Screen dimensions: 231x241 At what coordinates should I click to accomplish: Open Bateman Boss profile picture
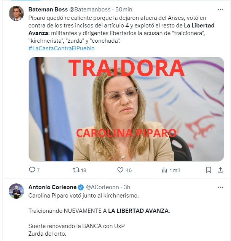point(16,13)
